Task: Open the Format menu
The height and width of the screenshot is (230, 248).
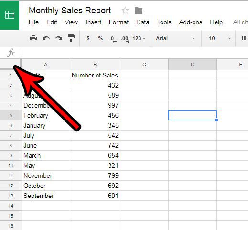Action: [x=119, y=22]
